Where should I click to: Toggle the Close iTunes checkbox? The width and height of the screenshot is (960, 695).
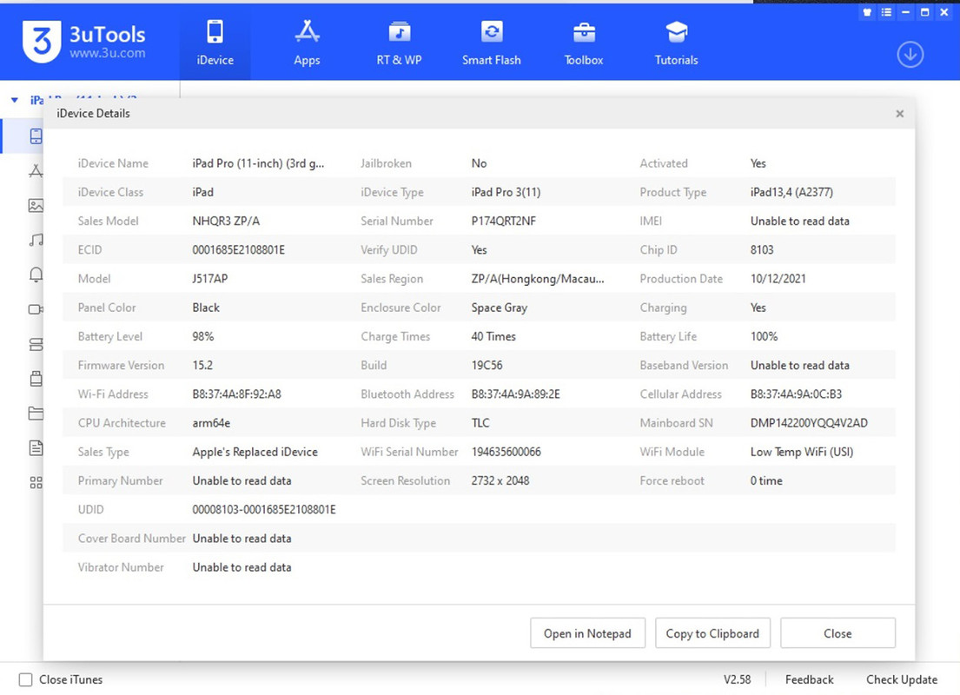click(25, 679)
